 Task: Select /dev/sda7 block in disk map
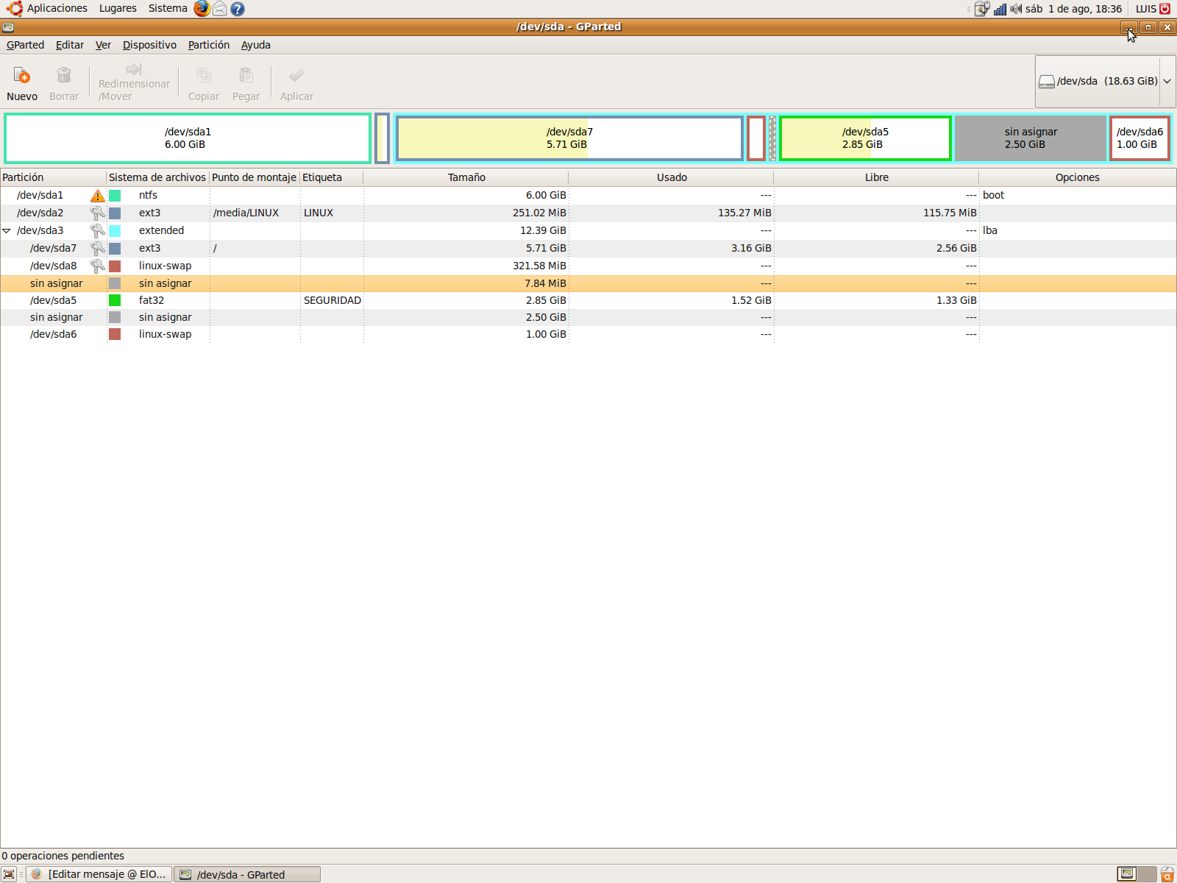[x=569, y=138]
